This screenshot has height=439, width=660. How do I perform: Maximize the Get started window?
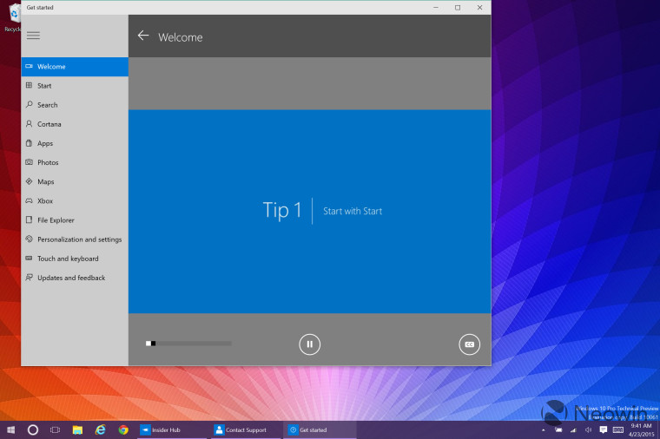[x=458, y=8]
